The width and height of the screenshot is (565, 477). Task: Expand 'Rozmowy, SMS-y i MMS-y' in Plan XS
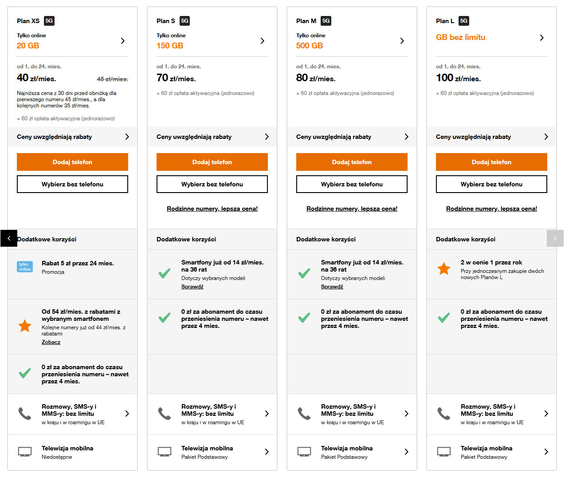(x=127, y=414)
